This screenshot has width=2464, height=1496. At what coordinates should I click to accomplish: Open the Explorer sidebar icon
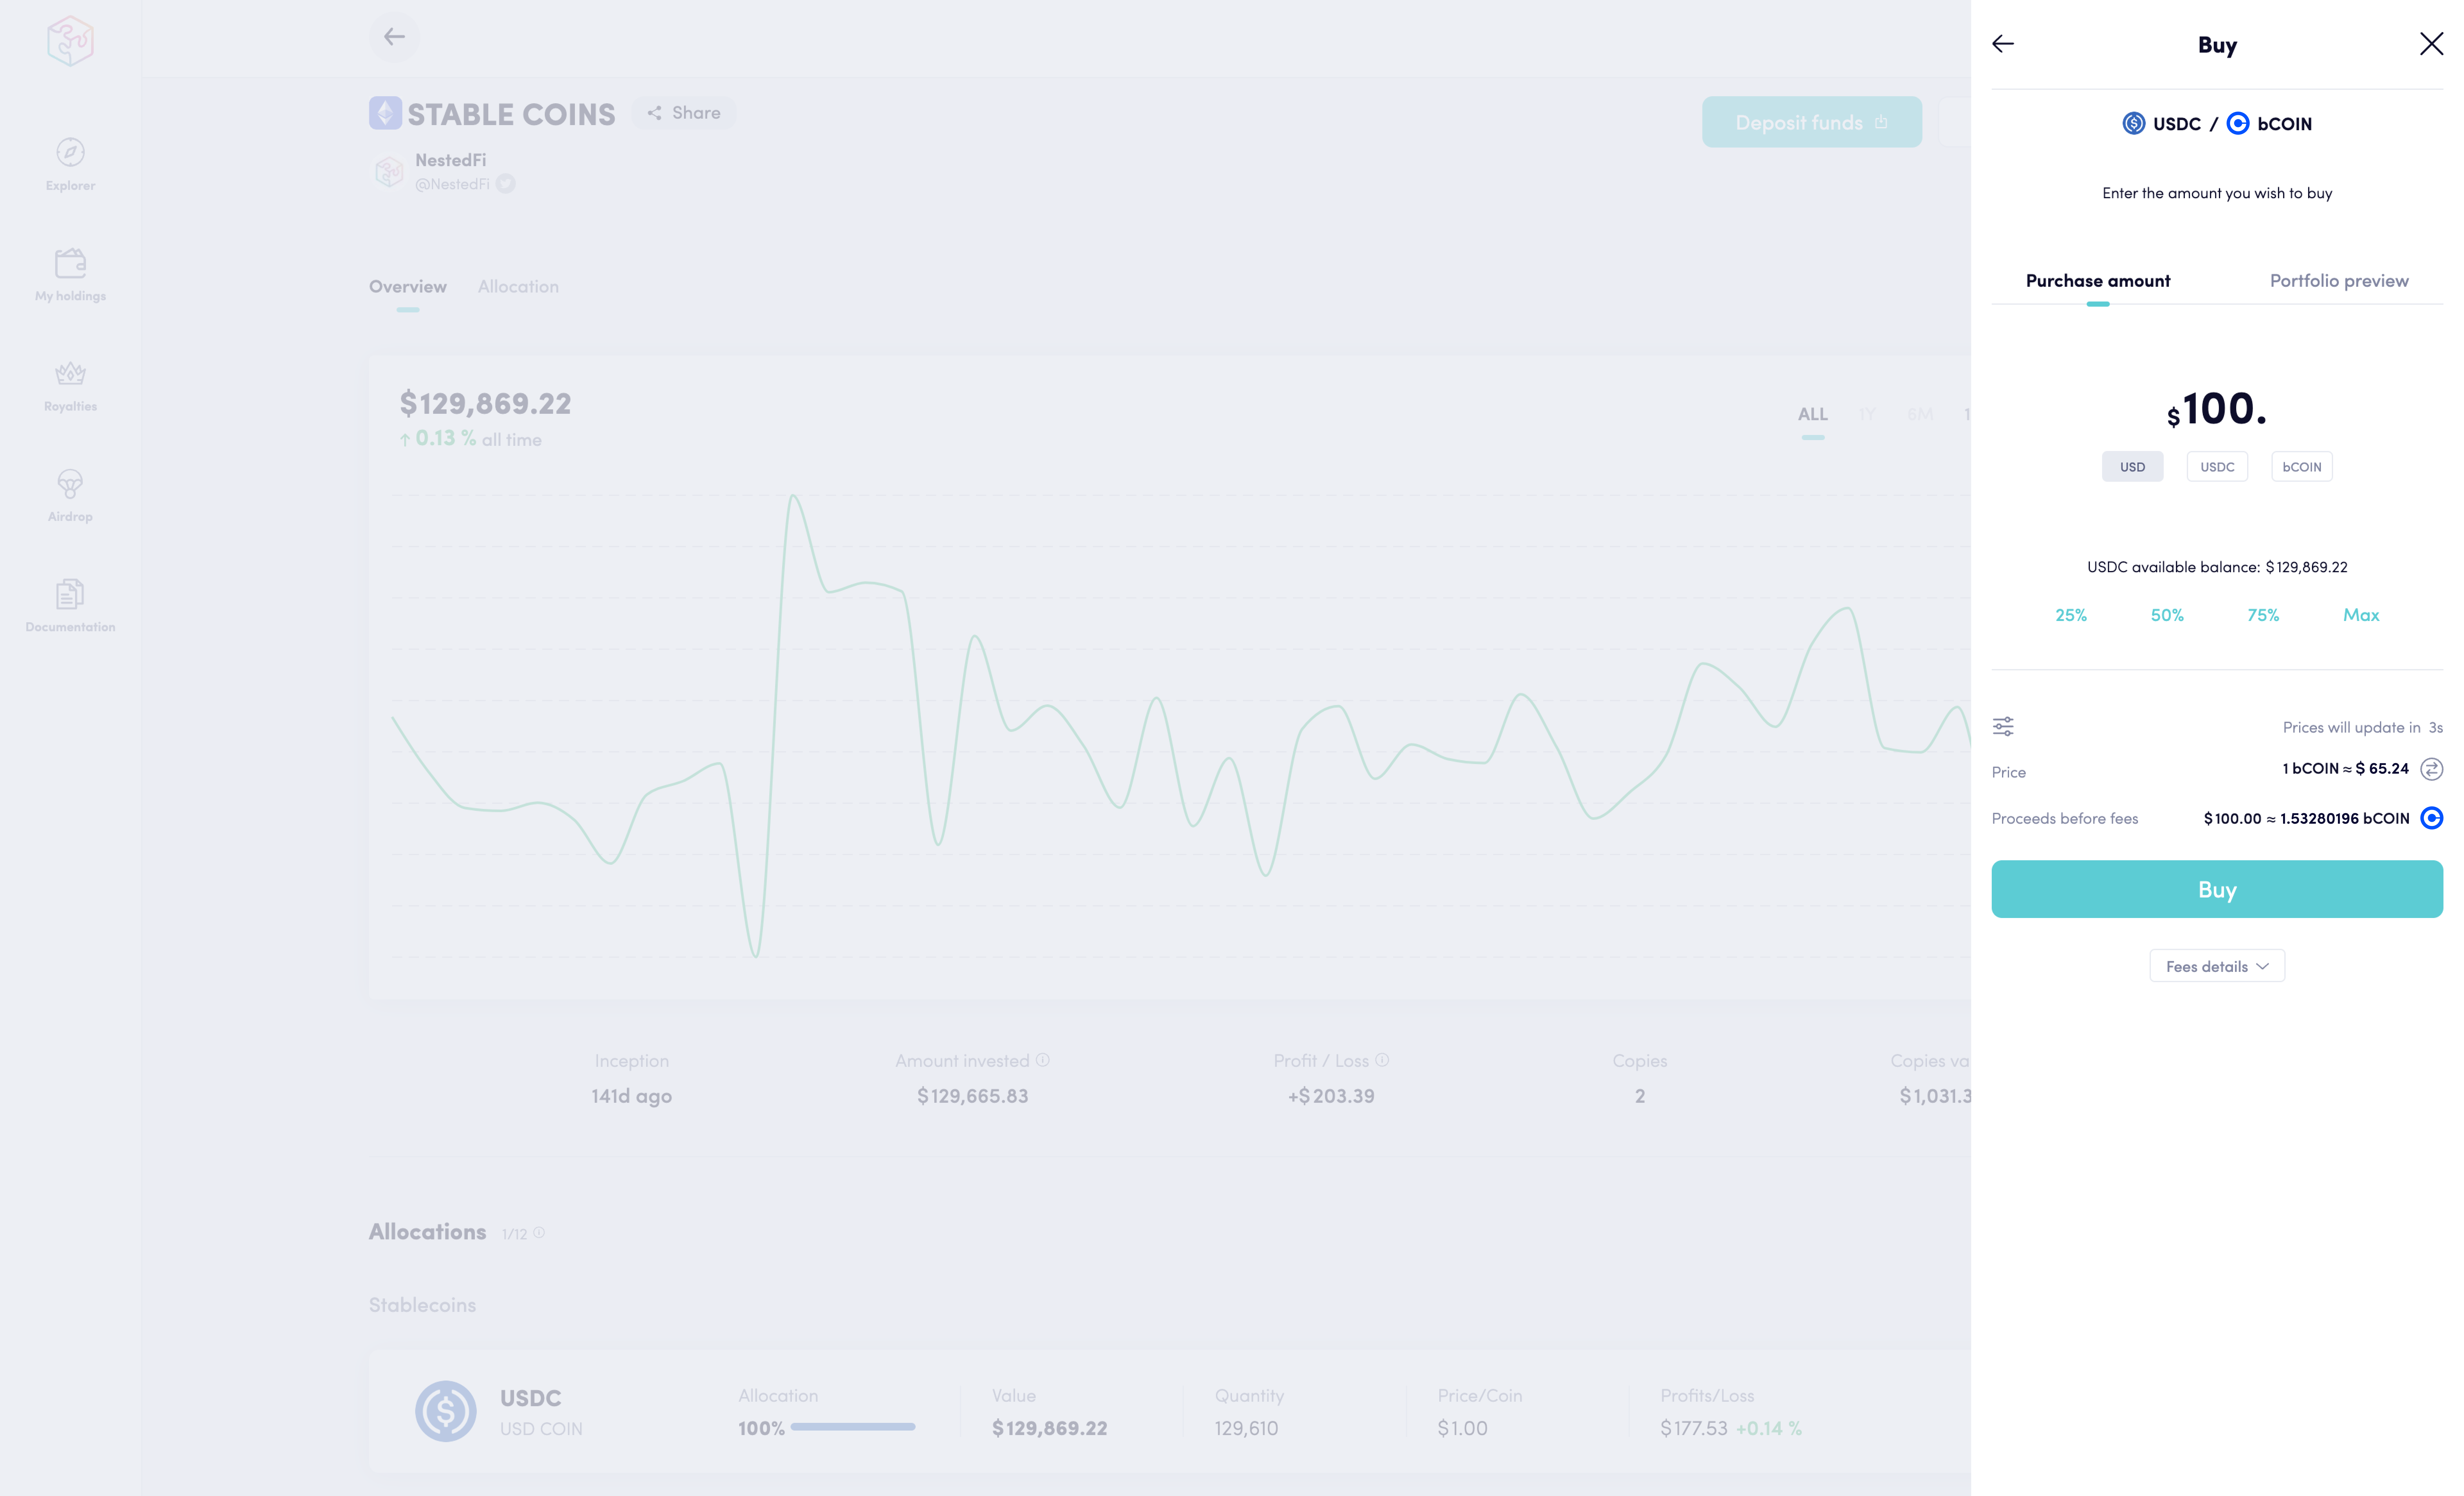coord(70,152)
